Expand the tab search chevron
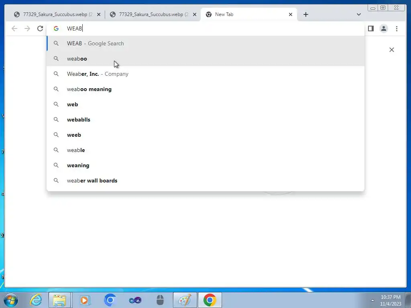Viewport: 411px width, 308px height. coord(359,14)
